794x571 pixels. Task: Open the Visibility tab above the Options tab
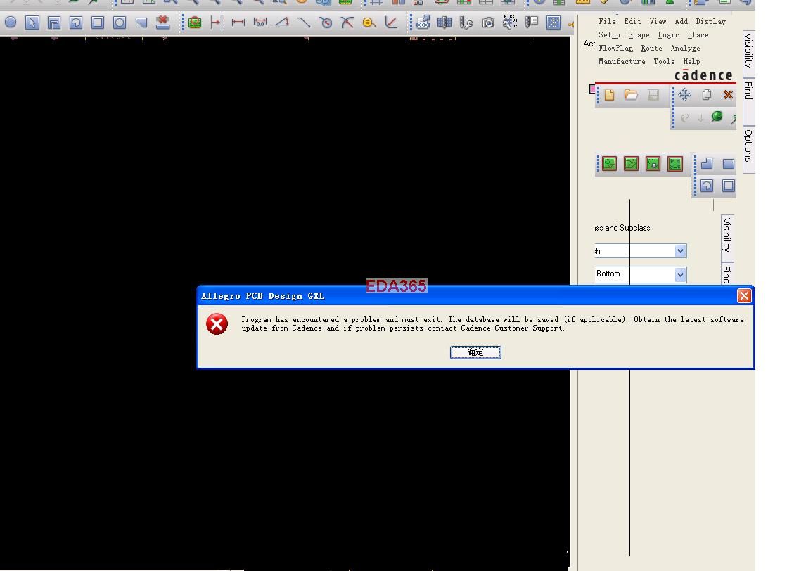(x=748, y=53)
